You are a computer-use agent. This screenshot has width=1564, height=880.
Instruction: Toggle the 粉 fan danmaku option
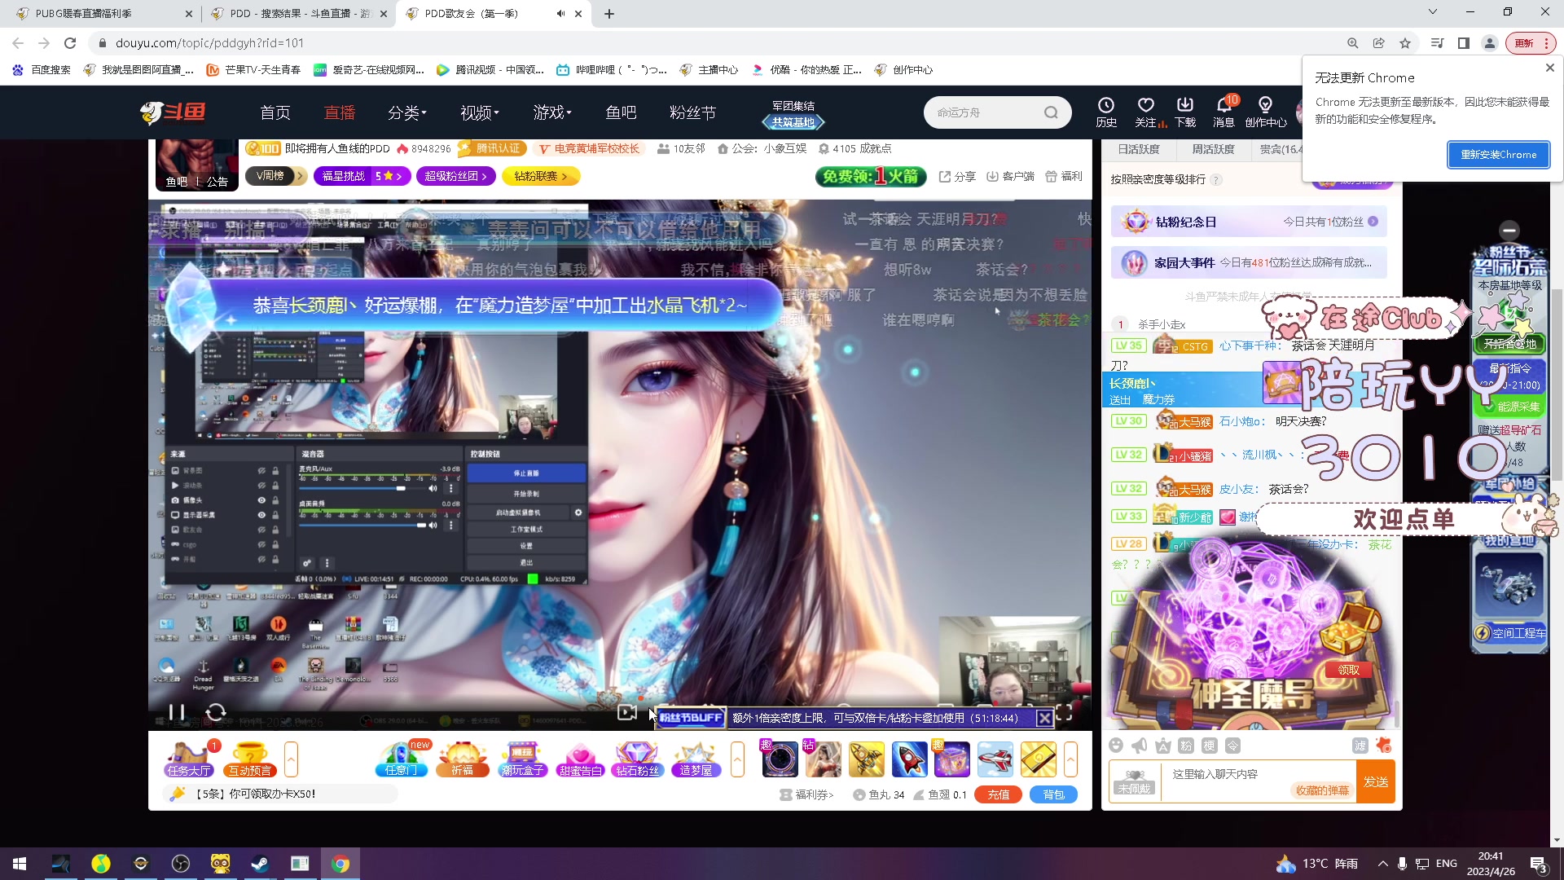point(1186,746)
